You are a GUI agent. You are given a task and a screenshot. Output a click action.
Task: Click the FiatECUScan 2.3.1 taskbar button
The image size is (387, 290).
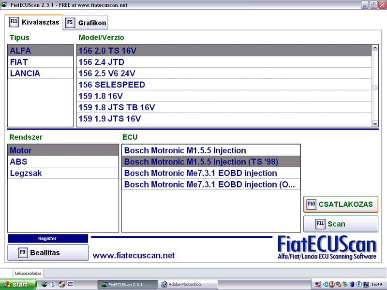[127, 284]
